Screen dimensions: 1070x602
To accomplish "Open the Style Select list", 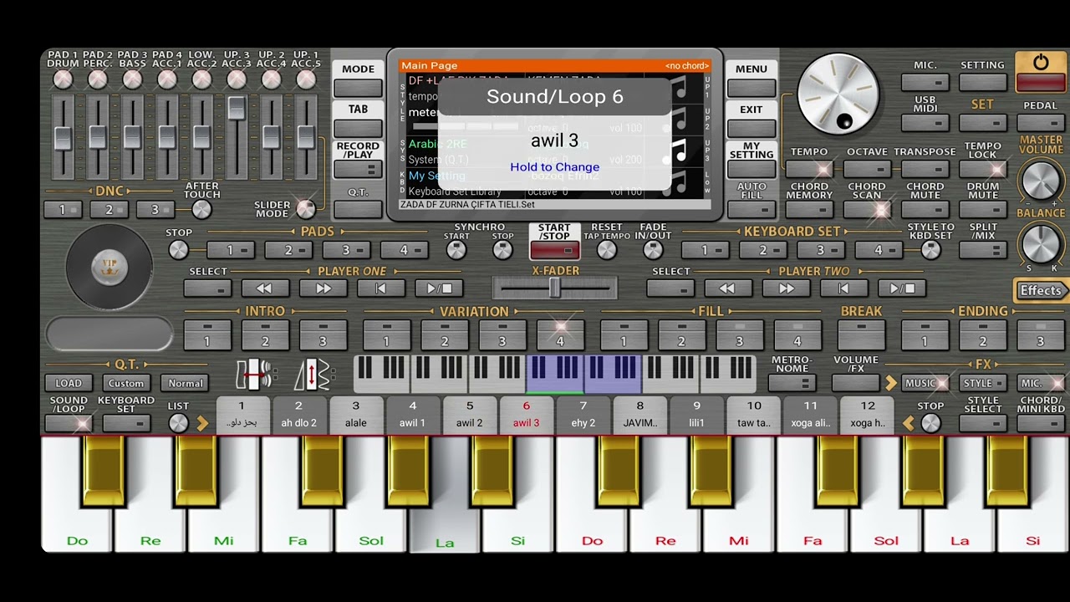I will 983,423.
